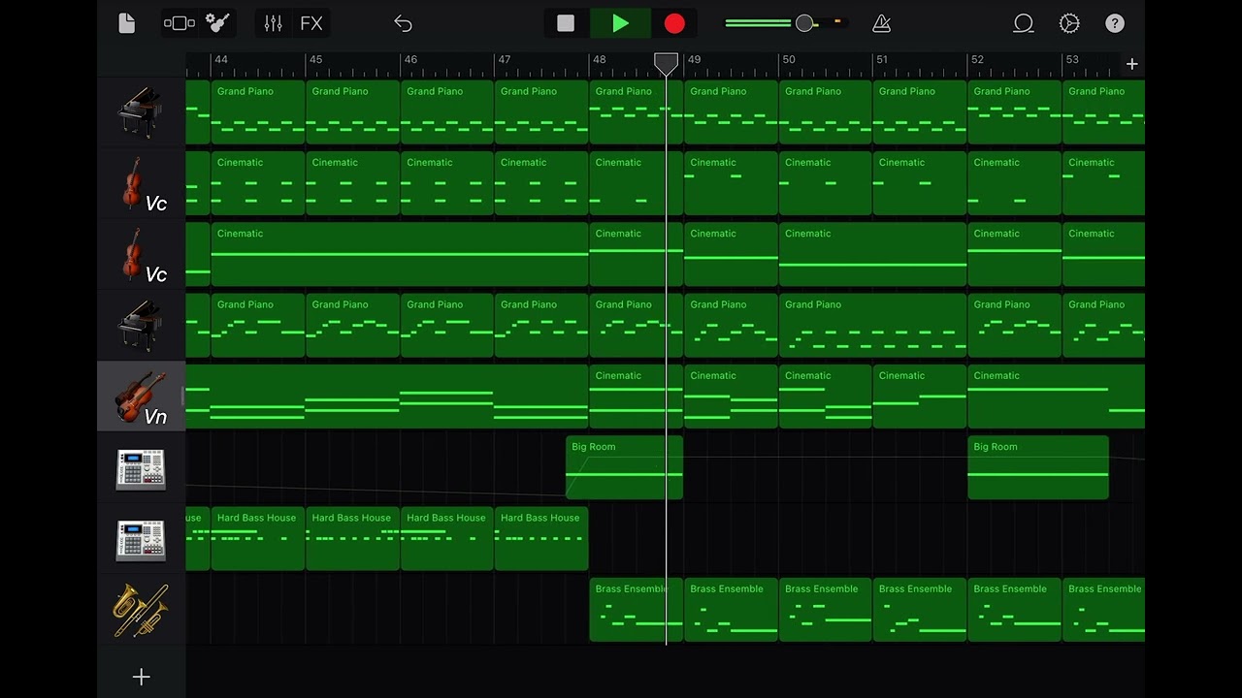The height and width of the screenshot is (698, 1242).
Task: Open the Loop Browser
Action: click(x=1023, y=23)
